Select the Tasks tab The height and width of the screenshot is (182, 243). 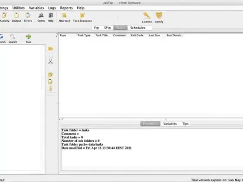coord(121,28)
